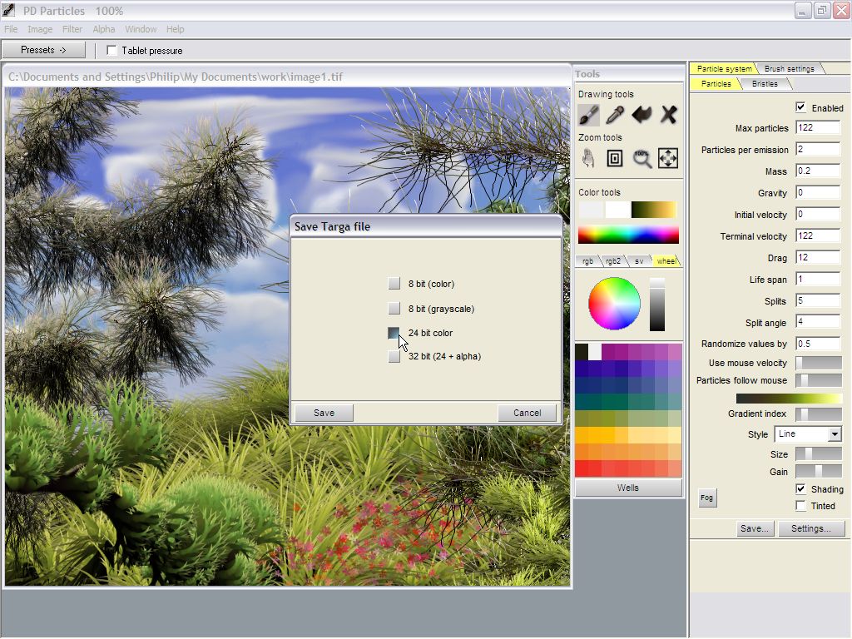Screen dimensions: 852x639
Task: Select the hand pan tool
Action: pyautogui.click(x=588, y=158)
